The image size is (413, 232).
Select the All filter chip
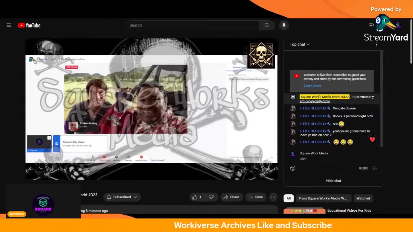tap(288, 198)
